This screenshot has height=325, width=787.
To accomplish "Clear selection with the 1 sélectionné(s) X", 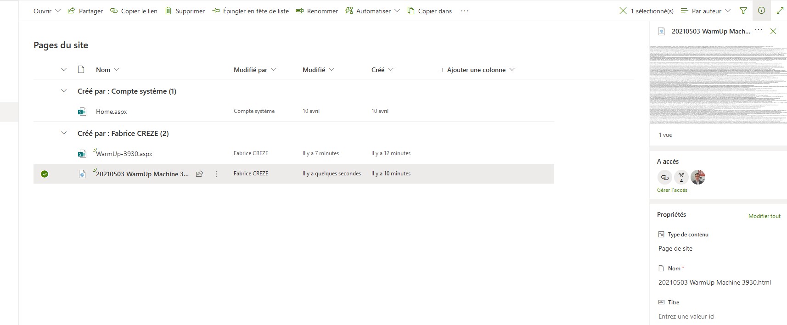I will point(623,11).
